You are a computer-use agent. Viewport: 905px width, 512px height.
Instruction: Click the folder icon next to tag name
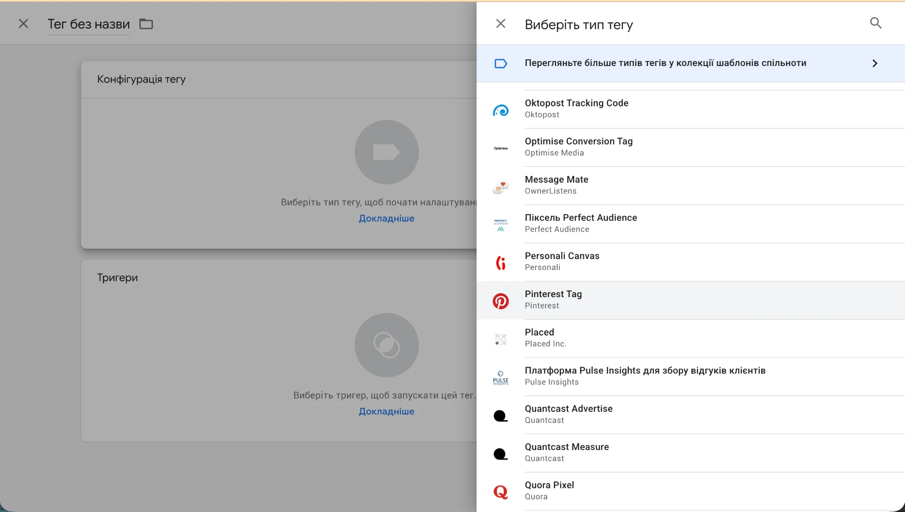click(x=146, y=24)
